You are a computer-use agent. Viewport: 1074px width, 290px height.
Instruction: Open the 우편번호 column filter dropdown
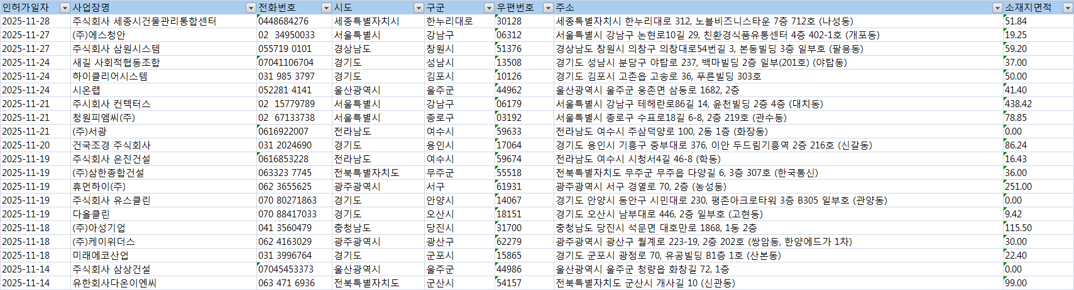[x=549, y=8]
